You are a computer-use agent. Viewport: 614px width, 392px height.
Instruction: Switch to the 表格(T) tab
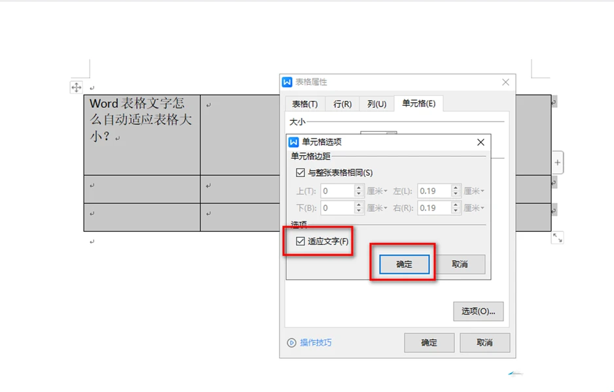click(x=304, y=104)
